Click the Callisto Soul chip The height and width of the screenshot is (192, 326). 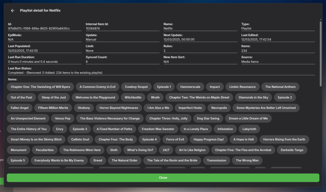[x=80, y=139]
